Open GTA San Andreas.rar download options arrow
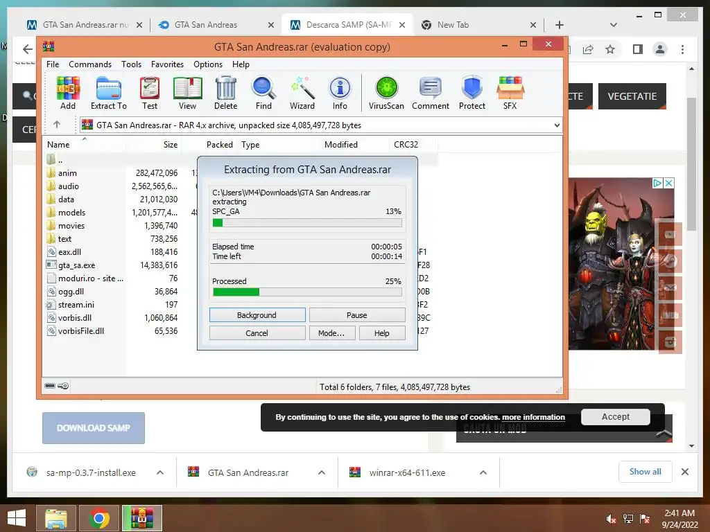Screen dimensions: 710x532 (x=322, y=472)
